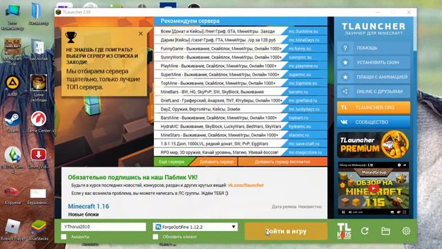The image size is (442, 249).
Task: Click the trophy icon in the yellow hint
Action: click(70, 37)
